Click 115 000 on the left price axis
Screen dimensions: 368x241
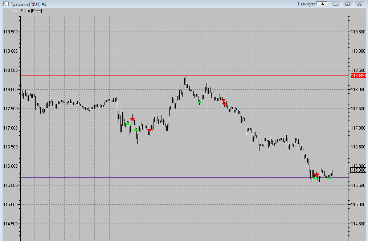(x=10, y=204)
